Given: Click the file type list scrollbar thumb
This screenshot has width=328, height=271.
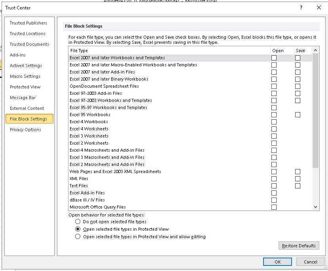Looking at the screenshot, I should tap(316, 111).
